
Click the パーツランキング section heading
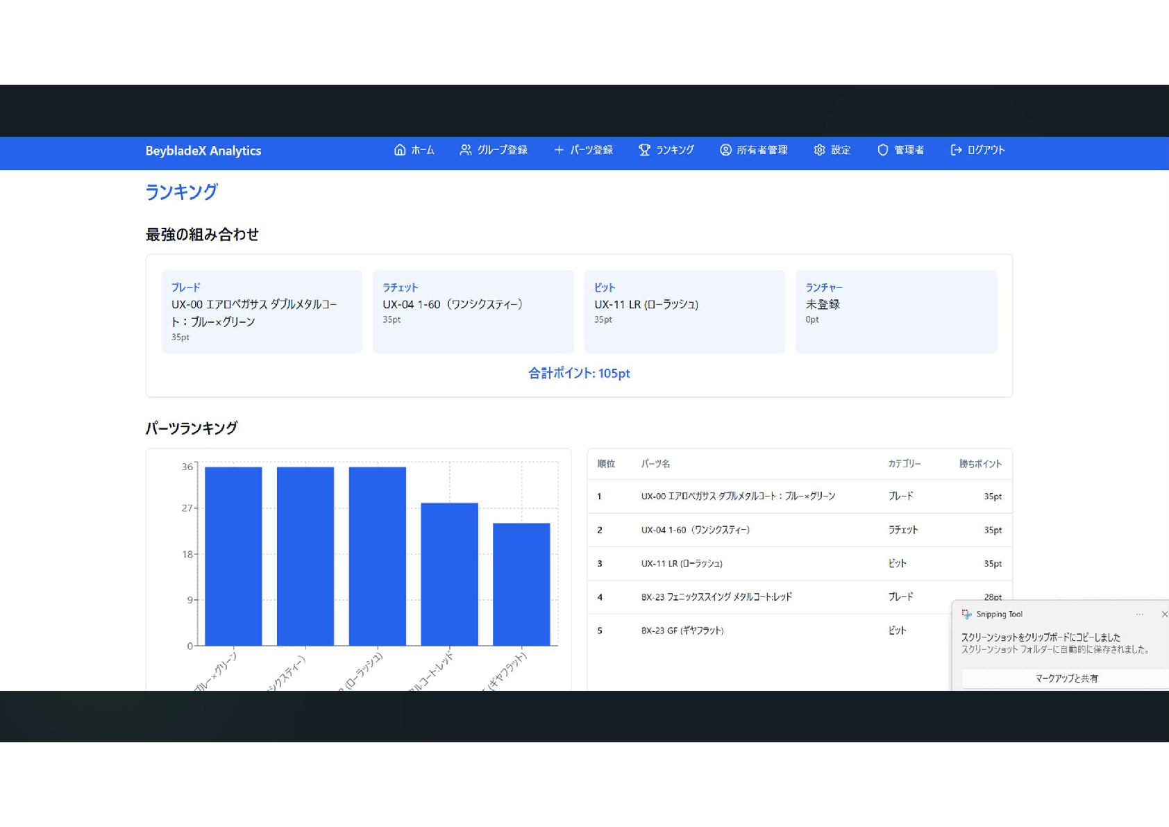192,428
